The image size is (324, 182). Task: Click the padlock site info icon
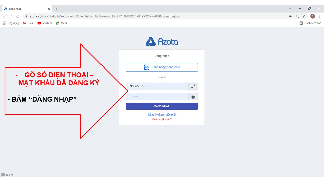(x=26, y=16)
